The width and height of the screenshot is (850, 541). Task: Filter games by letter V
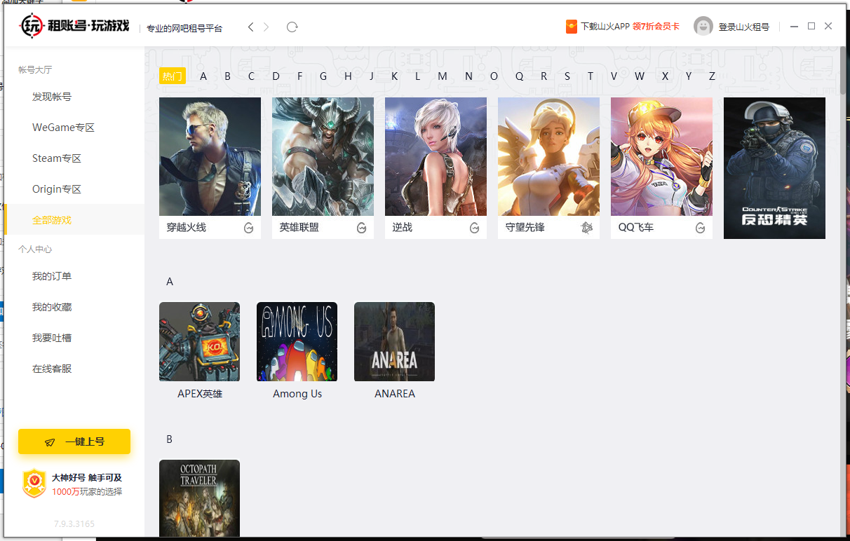(614, 76)
